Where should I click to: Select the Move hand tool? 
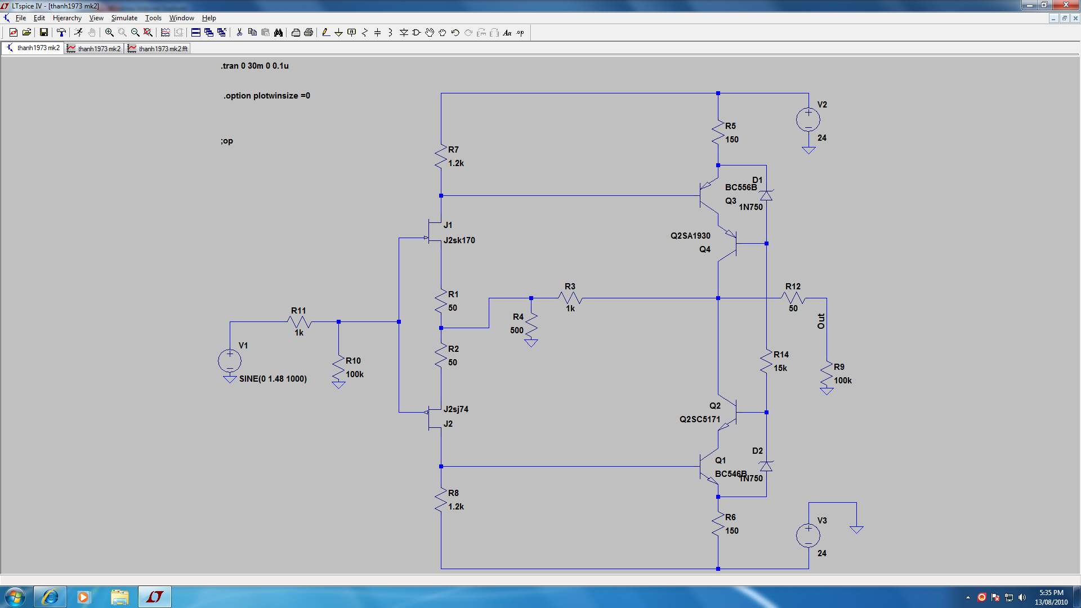(x=430, y=33)
